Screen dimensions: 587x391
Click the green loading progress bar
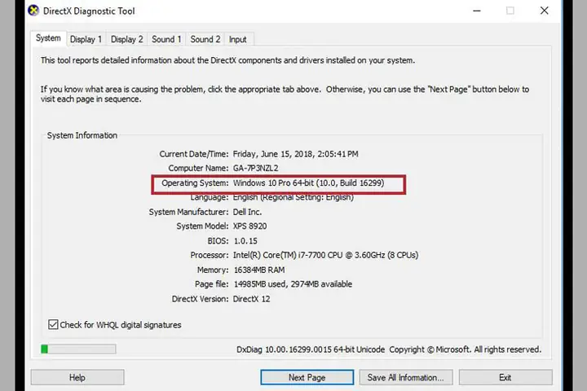pyautogui.click(x=78, y=349)
